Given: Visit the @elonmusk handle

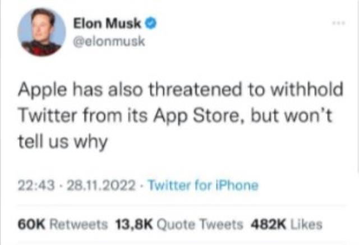Looking at the screenshot, I should pos(109,42).
